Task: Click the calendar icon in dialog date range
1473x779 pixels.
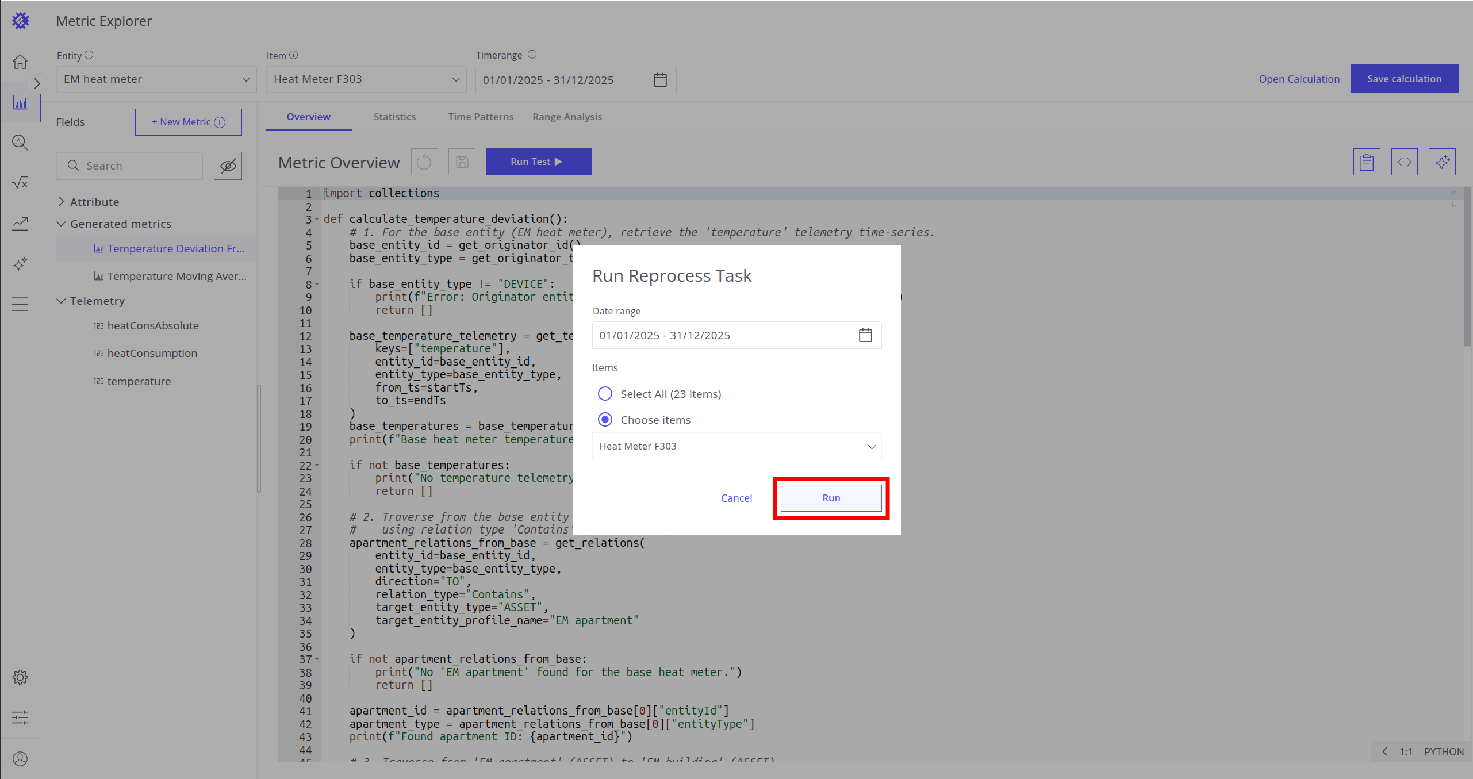Action: coord(865,335)
